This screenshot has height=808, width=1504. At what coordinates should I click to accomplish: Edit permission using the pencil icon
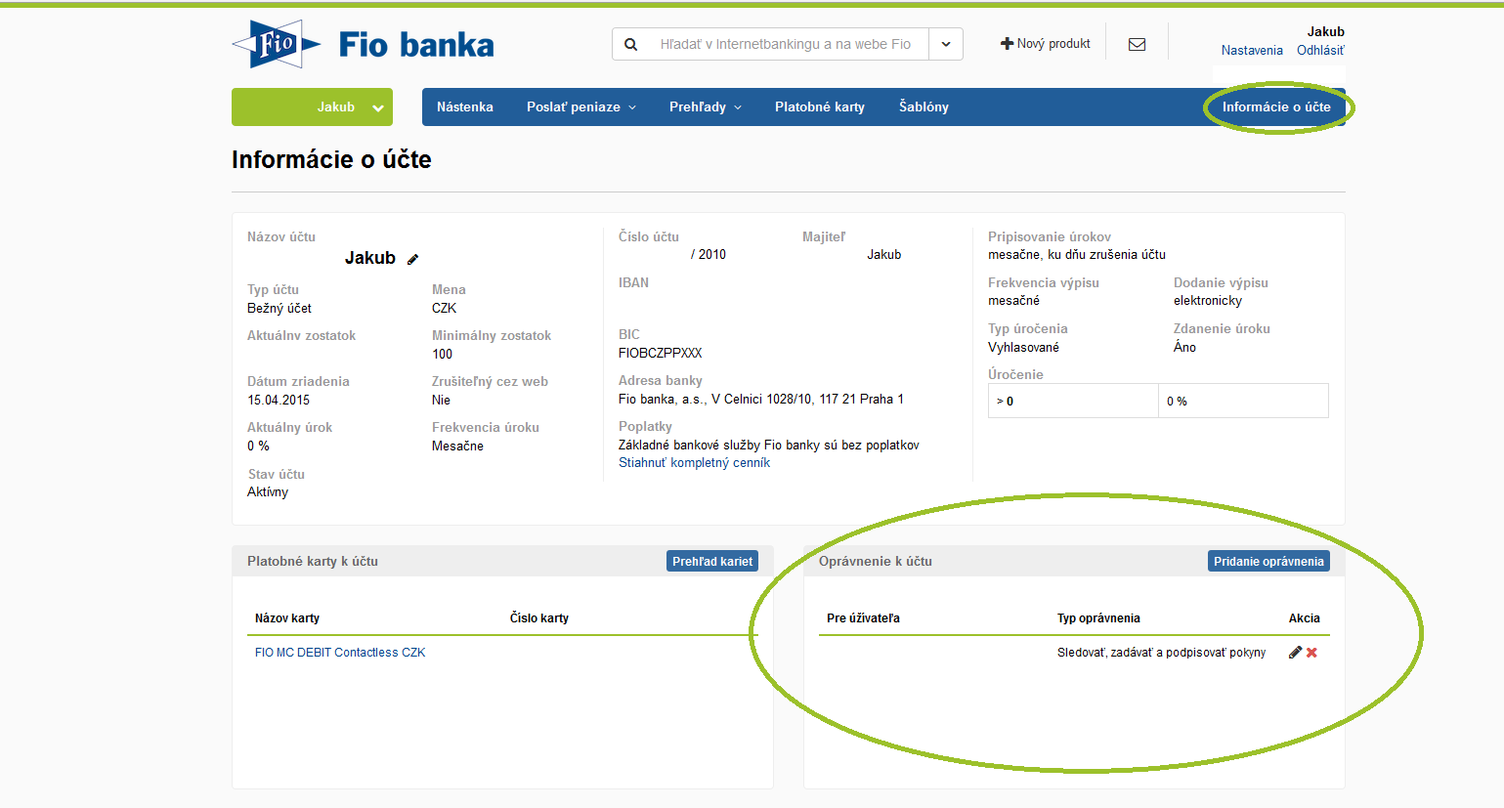[x=1295, y=652]
